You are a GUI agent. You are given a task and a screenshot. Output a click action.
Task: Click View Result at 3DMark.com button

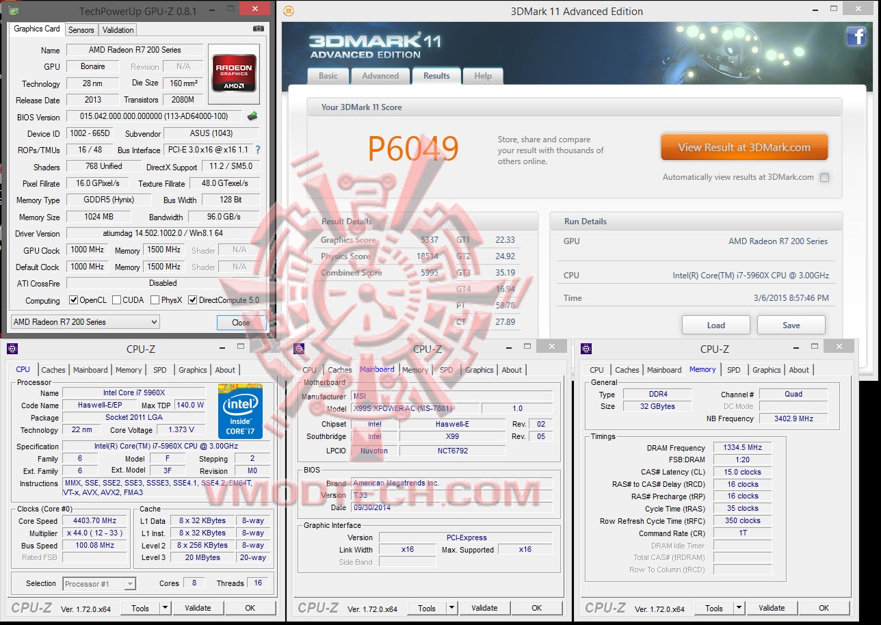(744, 146)
